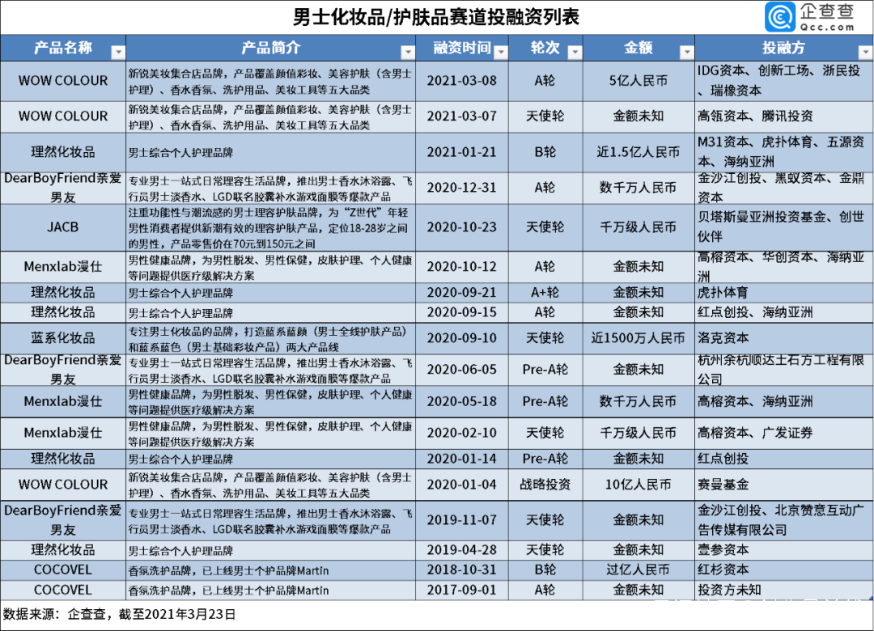Select the investor cell 虎扑体育
The image size is (874, 631).
[783, 293]
